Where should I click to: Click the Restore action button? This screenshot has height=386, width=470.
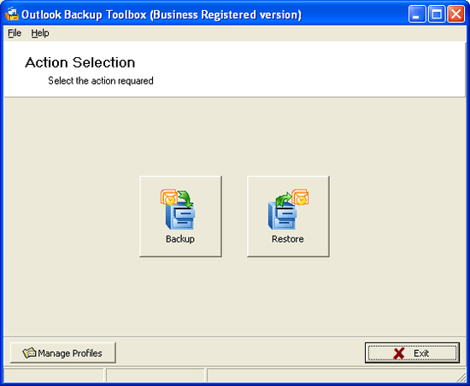coord(288,216)
